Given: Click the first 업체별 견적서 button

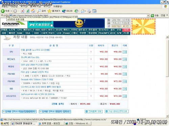Looking at the screenshot, I should pos(19,112).
